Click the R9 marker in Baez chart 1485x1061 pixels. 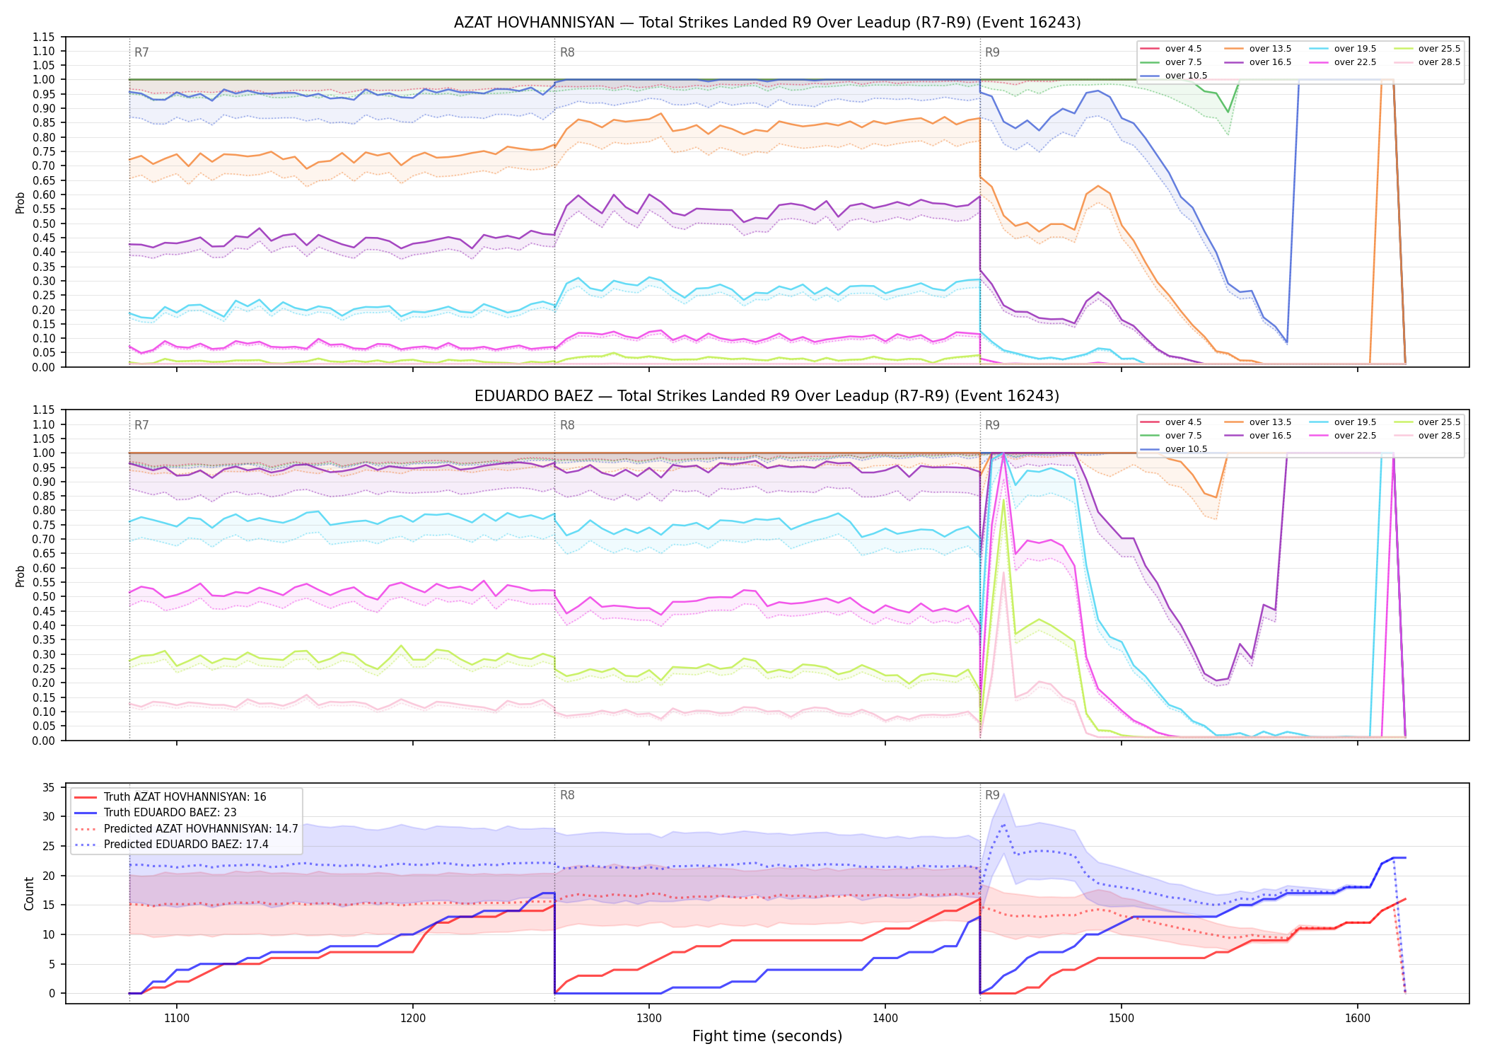click(x=992, y=425)
